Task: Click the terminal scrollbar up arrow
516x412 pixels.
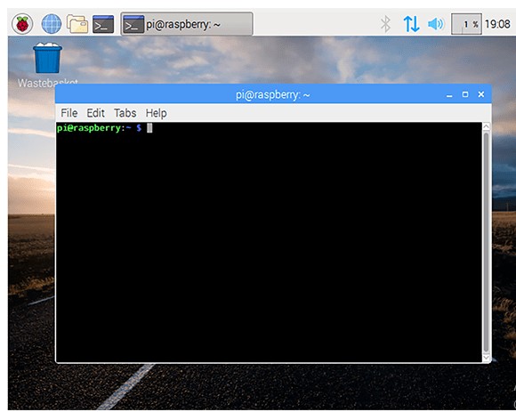Action: pos(486,126)
